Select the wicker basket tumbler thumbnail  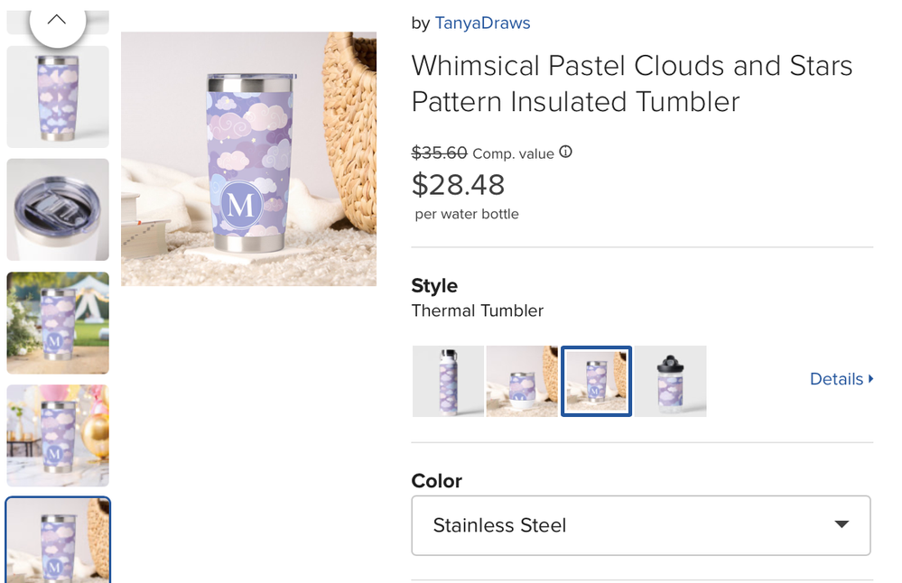click(x=58, y=541)
